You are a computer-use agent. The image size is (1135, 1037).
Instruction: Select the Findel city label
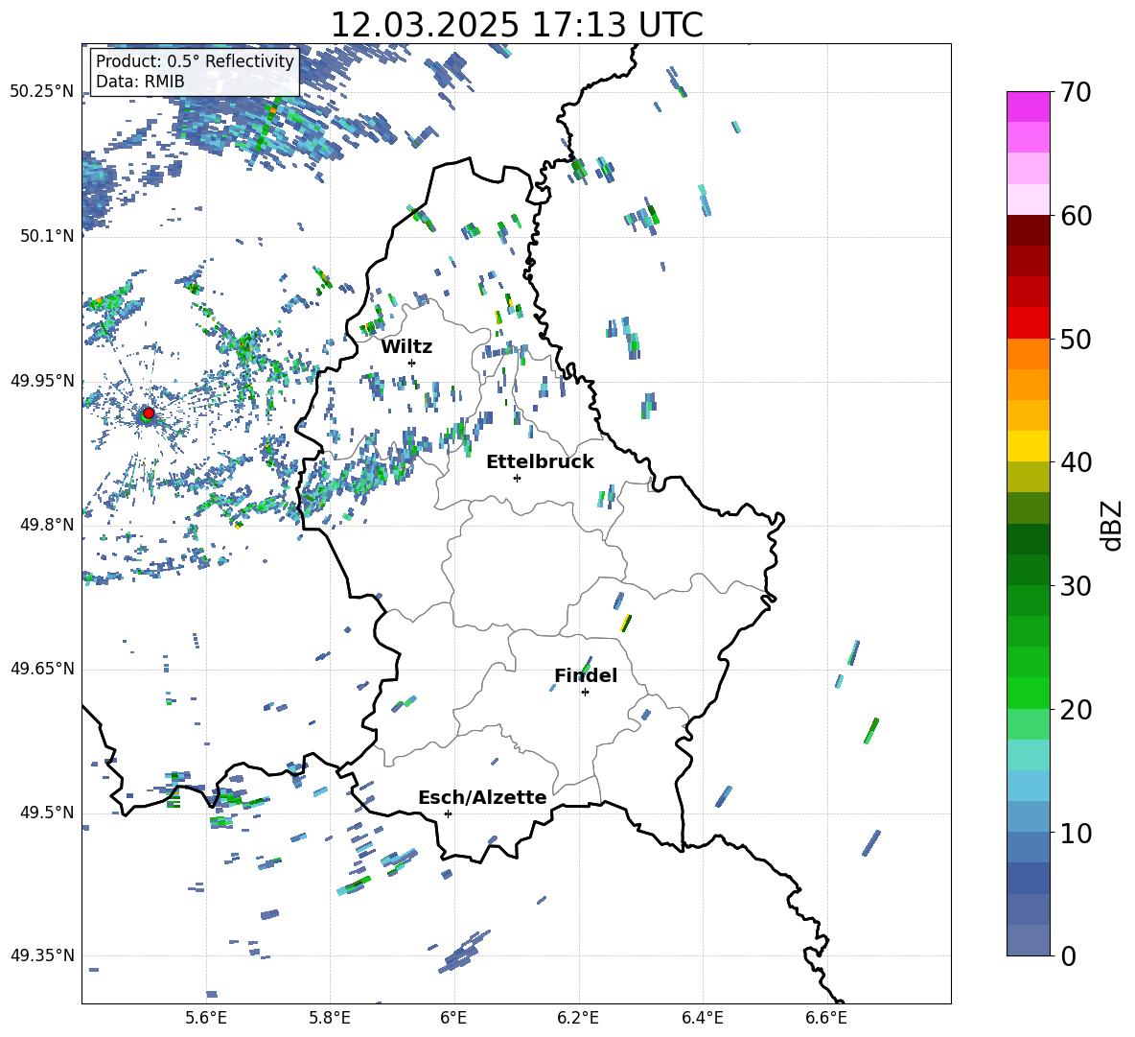pyautogui.click(x=586, y=675)
